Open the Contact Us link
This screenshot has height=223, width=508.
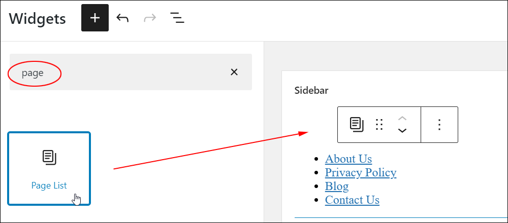(x=352, y=200)
